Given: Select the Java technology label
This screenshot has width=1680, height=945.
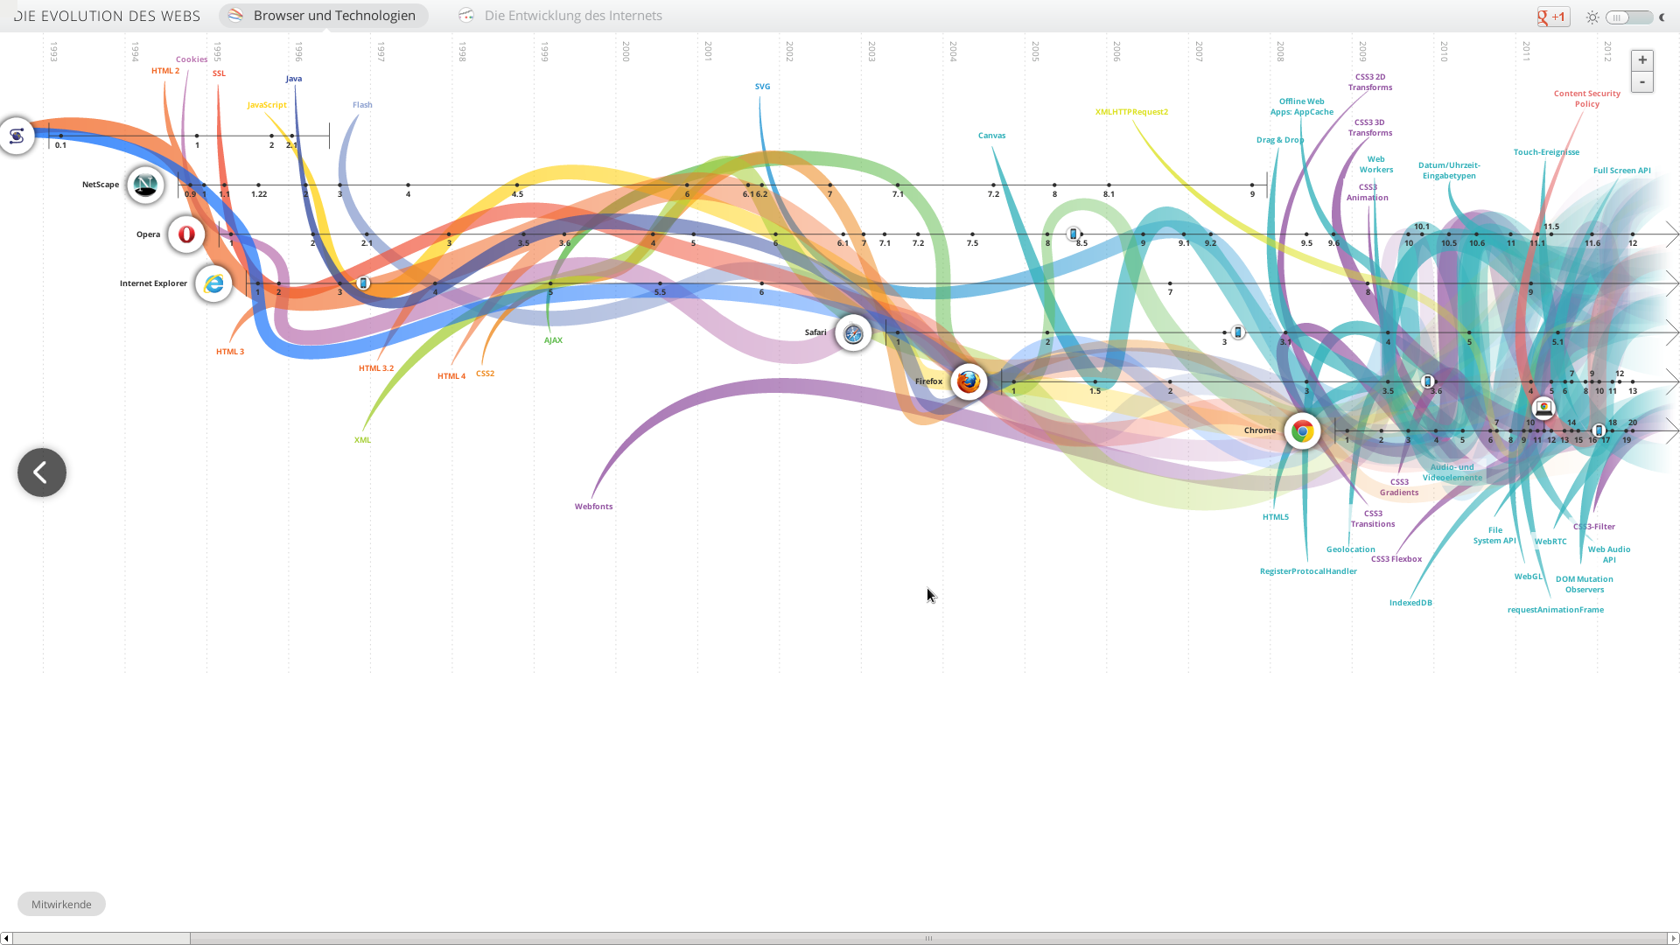Looking at the screenshot, I should pyautogui.click(x=294, y=79).
